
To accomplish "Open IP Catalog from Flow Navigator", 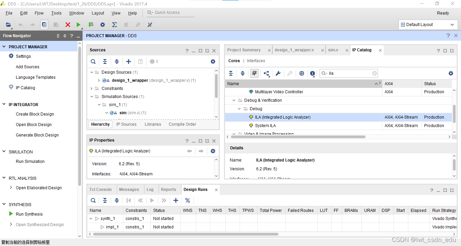I will pyautogui.click(x=25, y=88).
